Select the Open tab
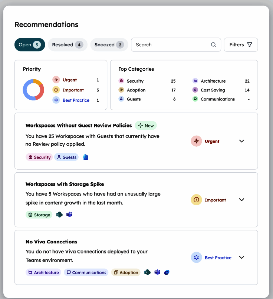The width and height of the screenshot is (273, 299). (x=29, y=45)
